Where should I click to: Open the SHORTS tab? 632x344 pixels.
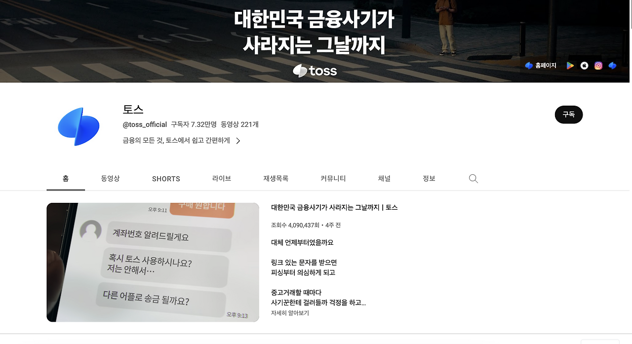tap(166, 179)
